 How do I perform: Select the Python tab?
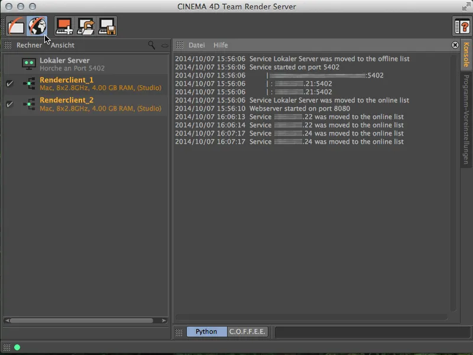coord(206,332)
